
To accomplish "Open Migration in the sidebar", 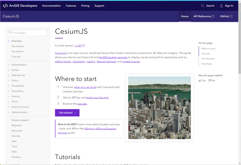I will click(x=17, y=125).
